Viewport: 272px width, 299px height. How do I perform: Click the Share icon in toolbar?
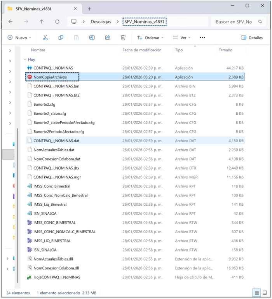[x=108, y=38]
